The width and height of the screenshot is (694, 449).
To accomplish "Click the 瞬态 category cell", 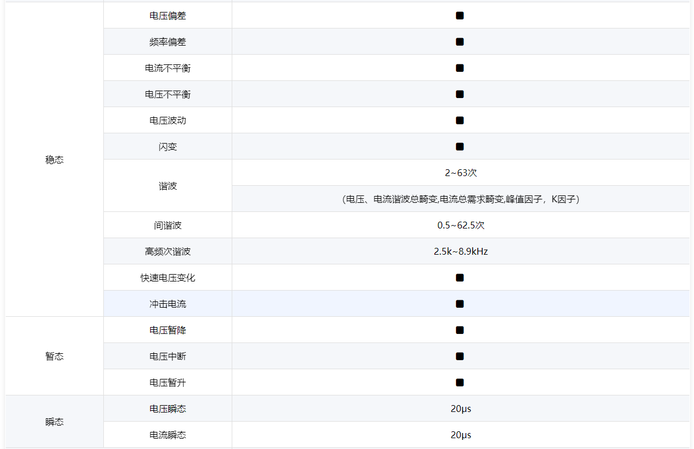I will pyautogui.click(x=54, y=422).
